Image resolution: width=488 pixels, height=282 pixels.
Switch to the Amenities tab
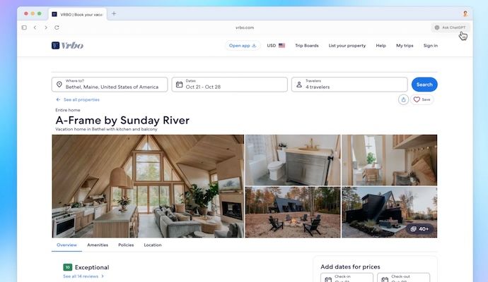[98, 245]
